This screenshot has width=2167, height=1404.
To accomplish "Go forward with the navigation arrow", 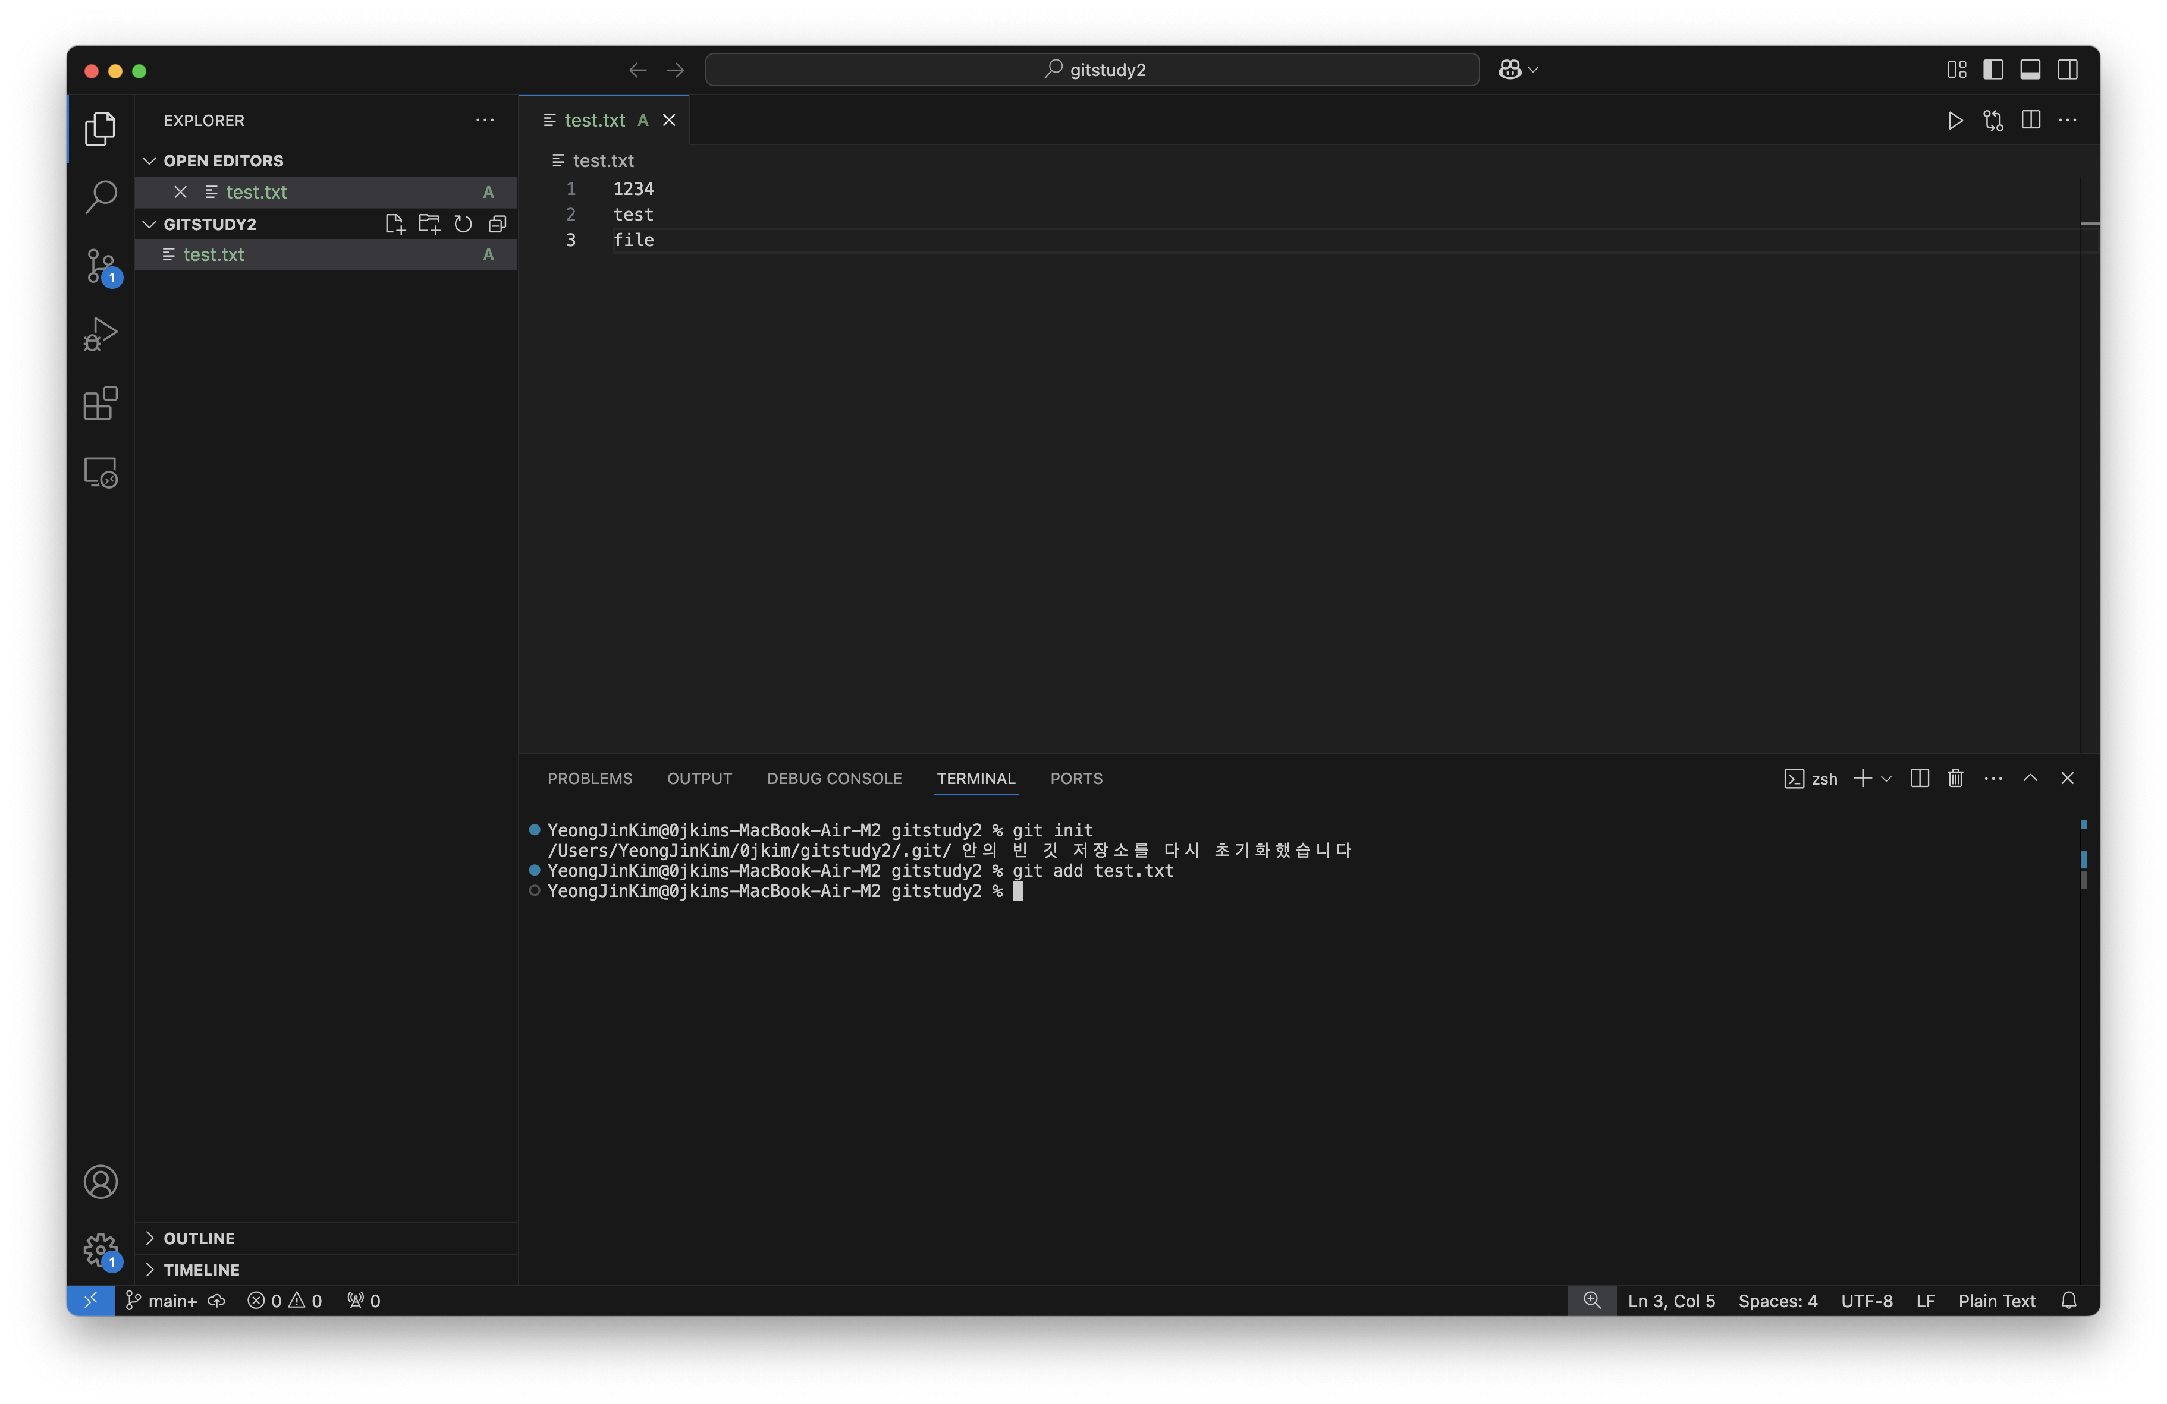I will (x=675, y=70).
